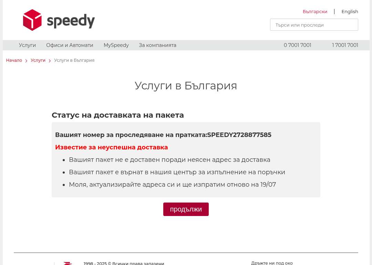This screenshot has width=372, height=265.
Task: Click the SPEEDY2728877585 tracking number text
Action: 239,135
